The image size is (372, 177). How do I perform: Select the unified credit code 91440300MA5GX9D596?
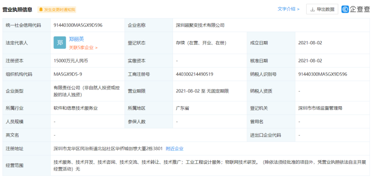[78, 25]
